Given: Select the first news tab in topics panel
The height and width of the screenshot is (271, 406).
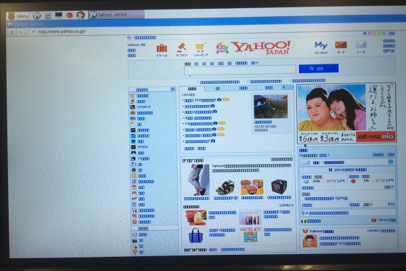Looking at the screenshot, I should (192, 89).
